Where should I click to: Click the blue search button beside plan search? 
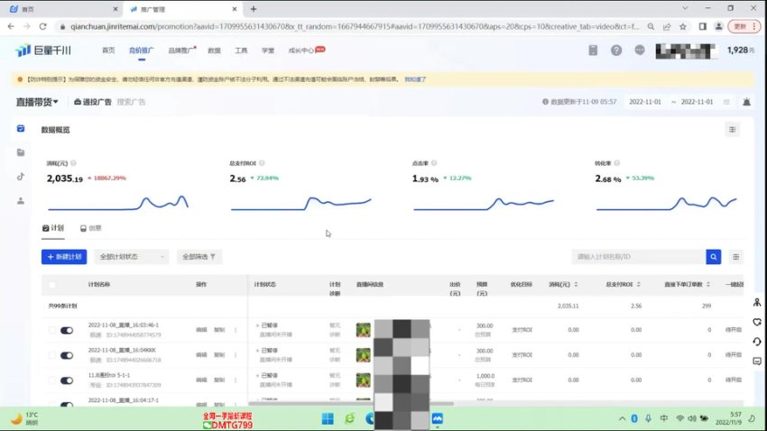714,257
